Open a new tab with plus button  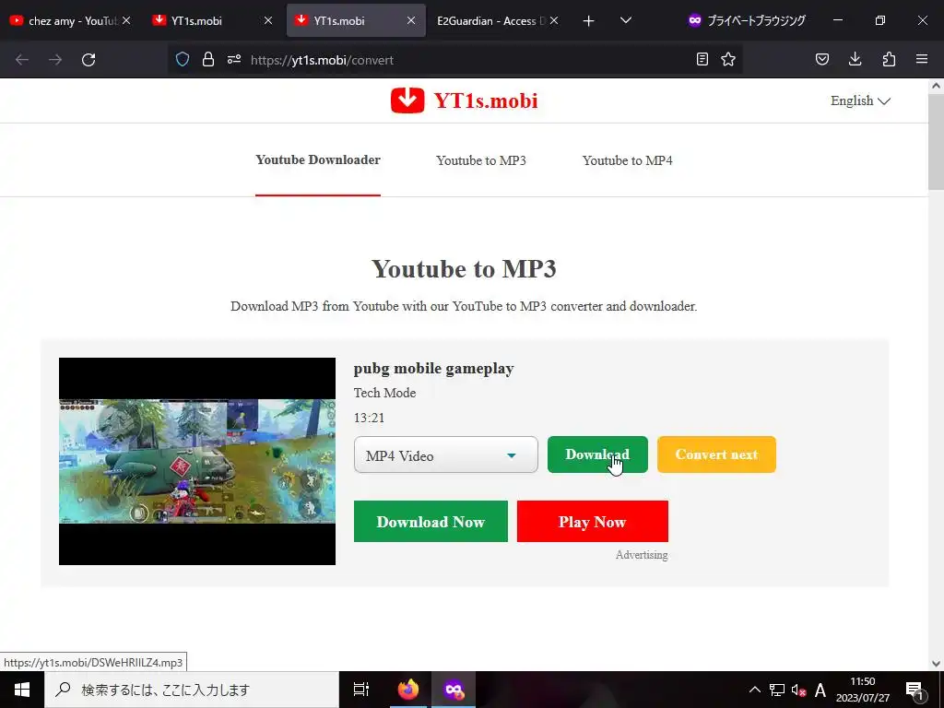[589, 21]
